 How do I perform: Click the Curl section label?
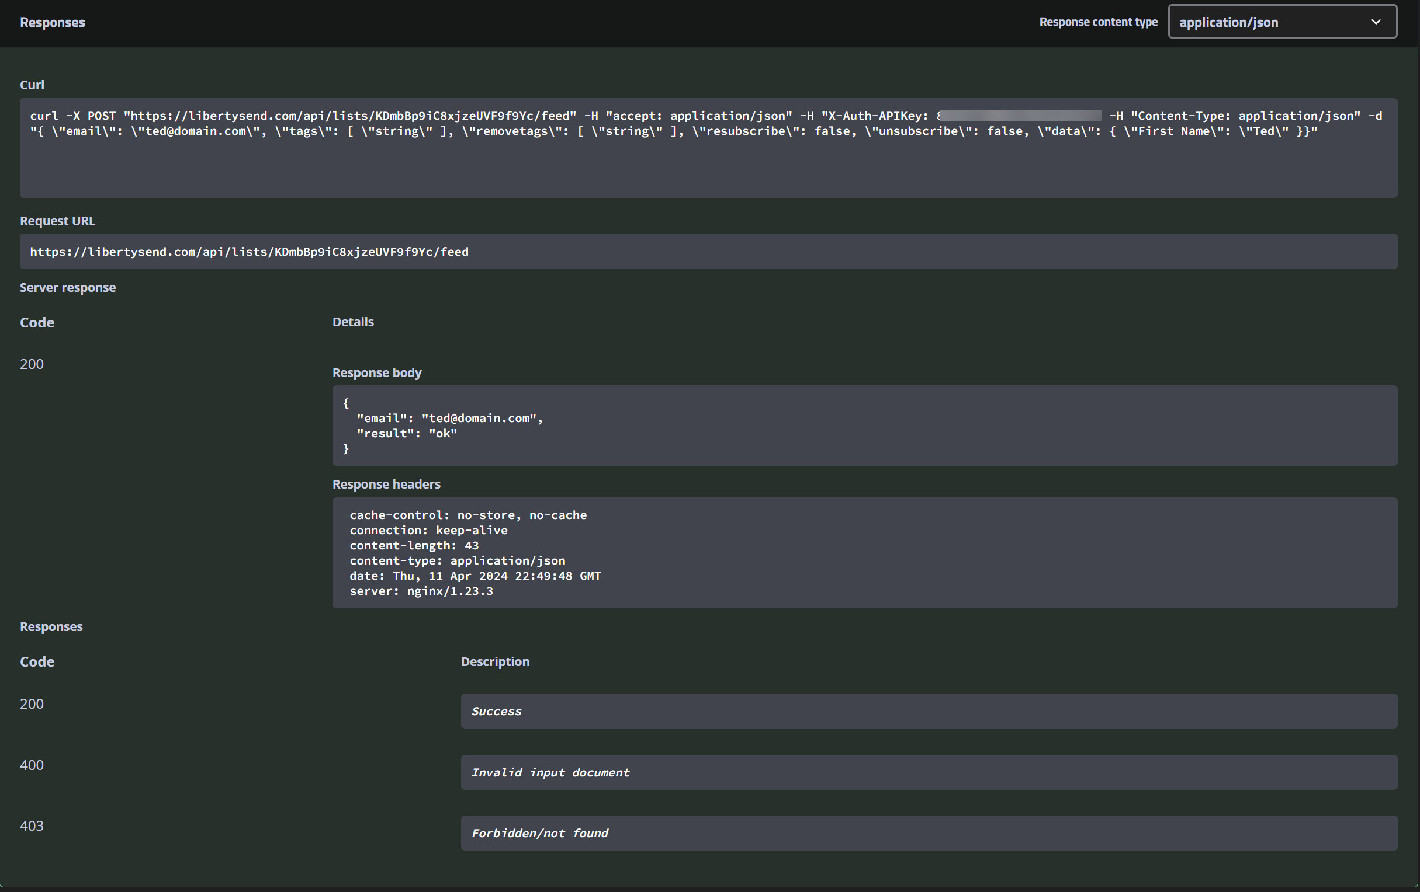[x=32, y=85]
